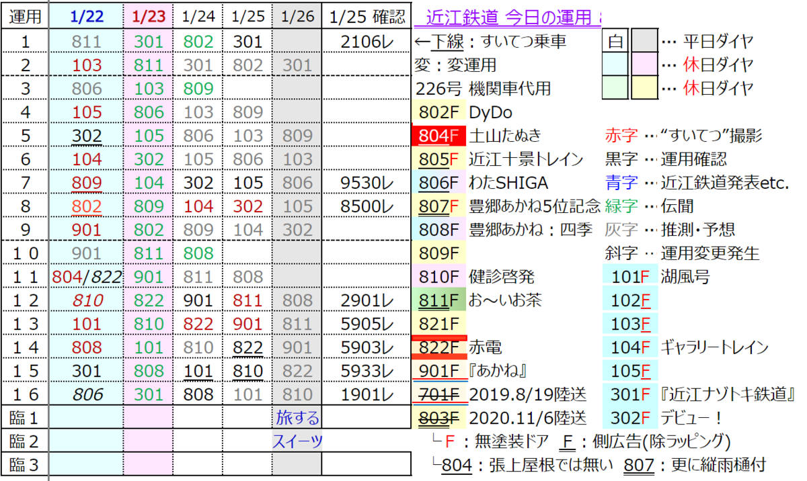The width and height of the screenshot is (807, 481).
Task: Select the 103F legend cell
Action: (629, 324)
